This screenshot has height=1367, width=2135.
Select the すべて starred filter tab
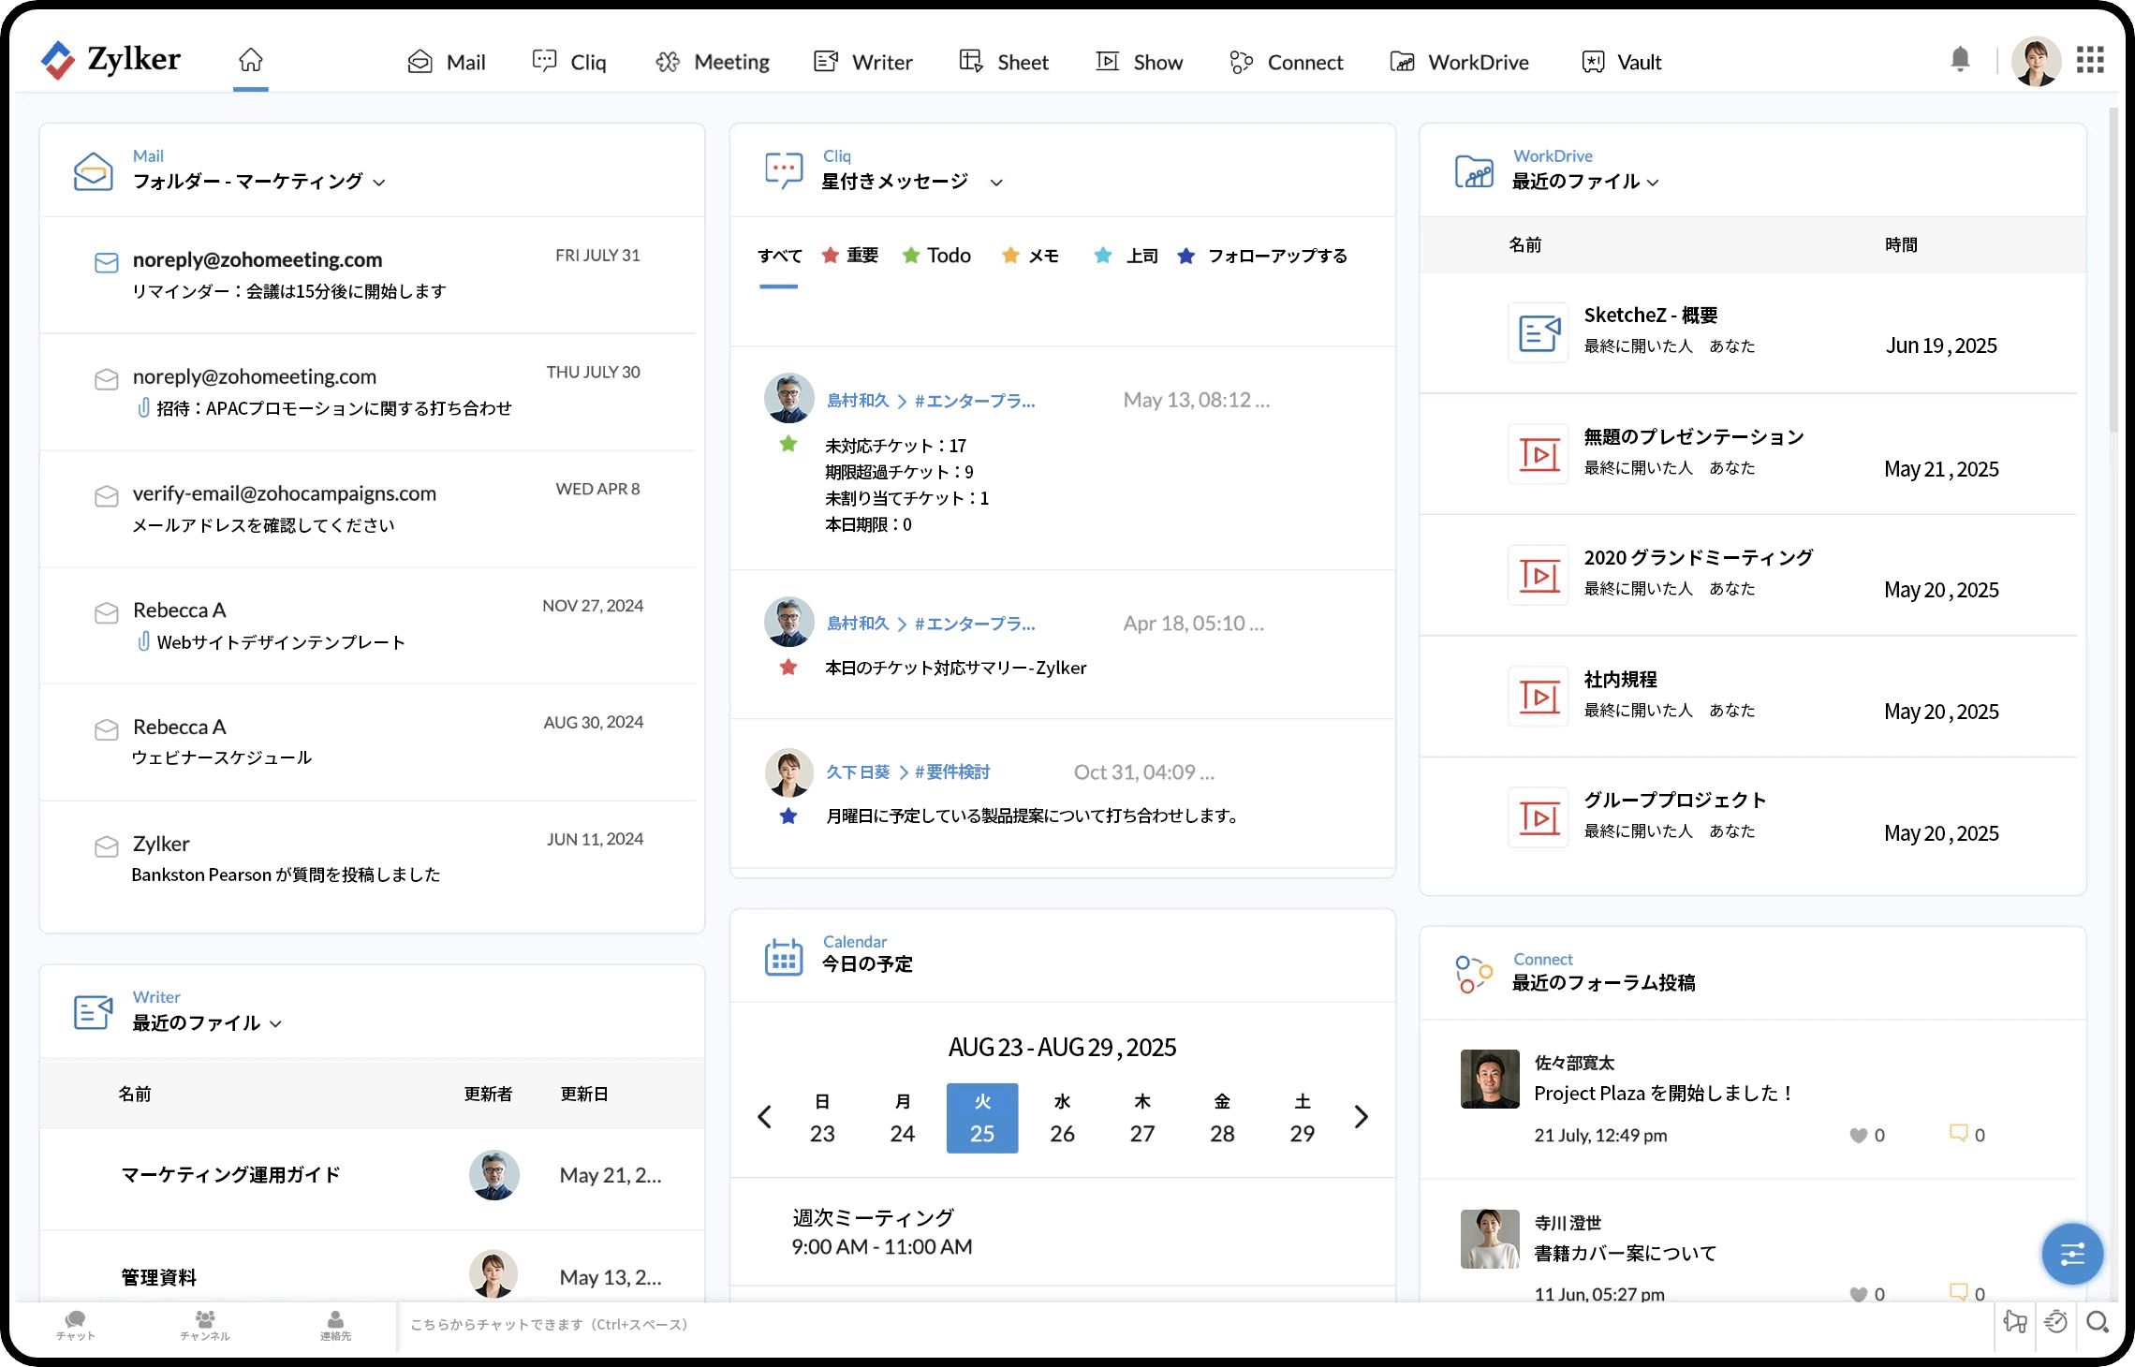tap(779, 256)
